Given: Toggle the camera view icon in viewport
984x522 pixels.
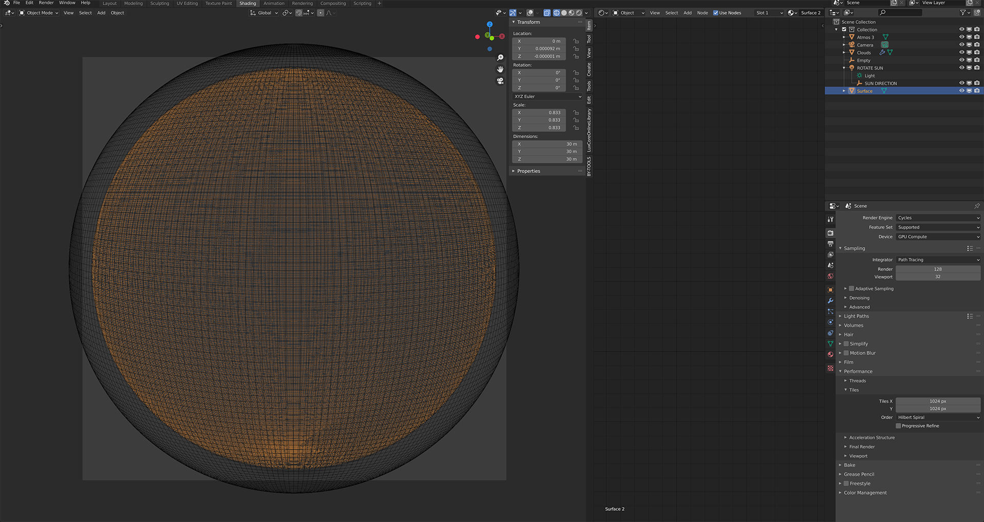Looking at the screenshot, I should point(500,81).
